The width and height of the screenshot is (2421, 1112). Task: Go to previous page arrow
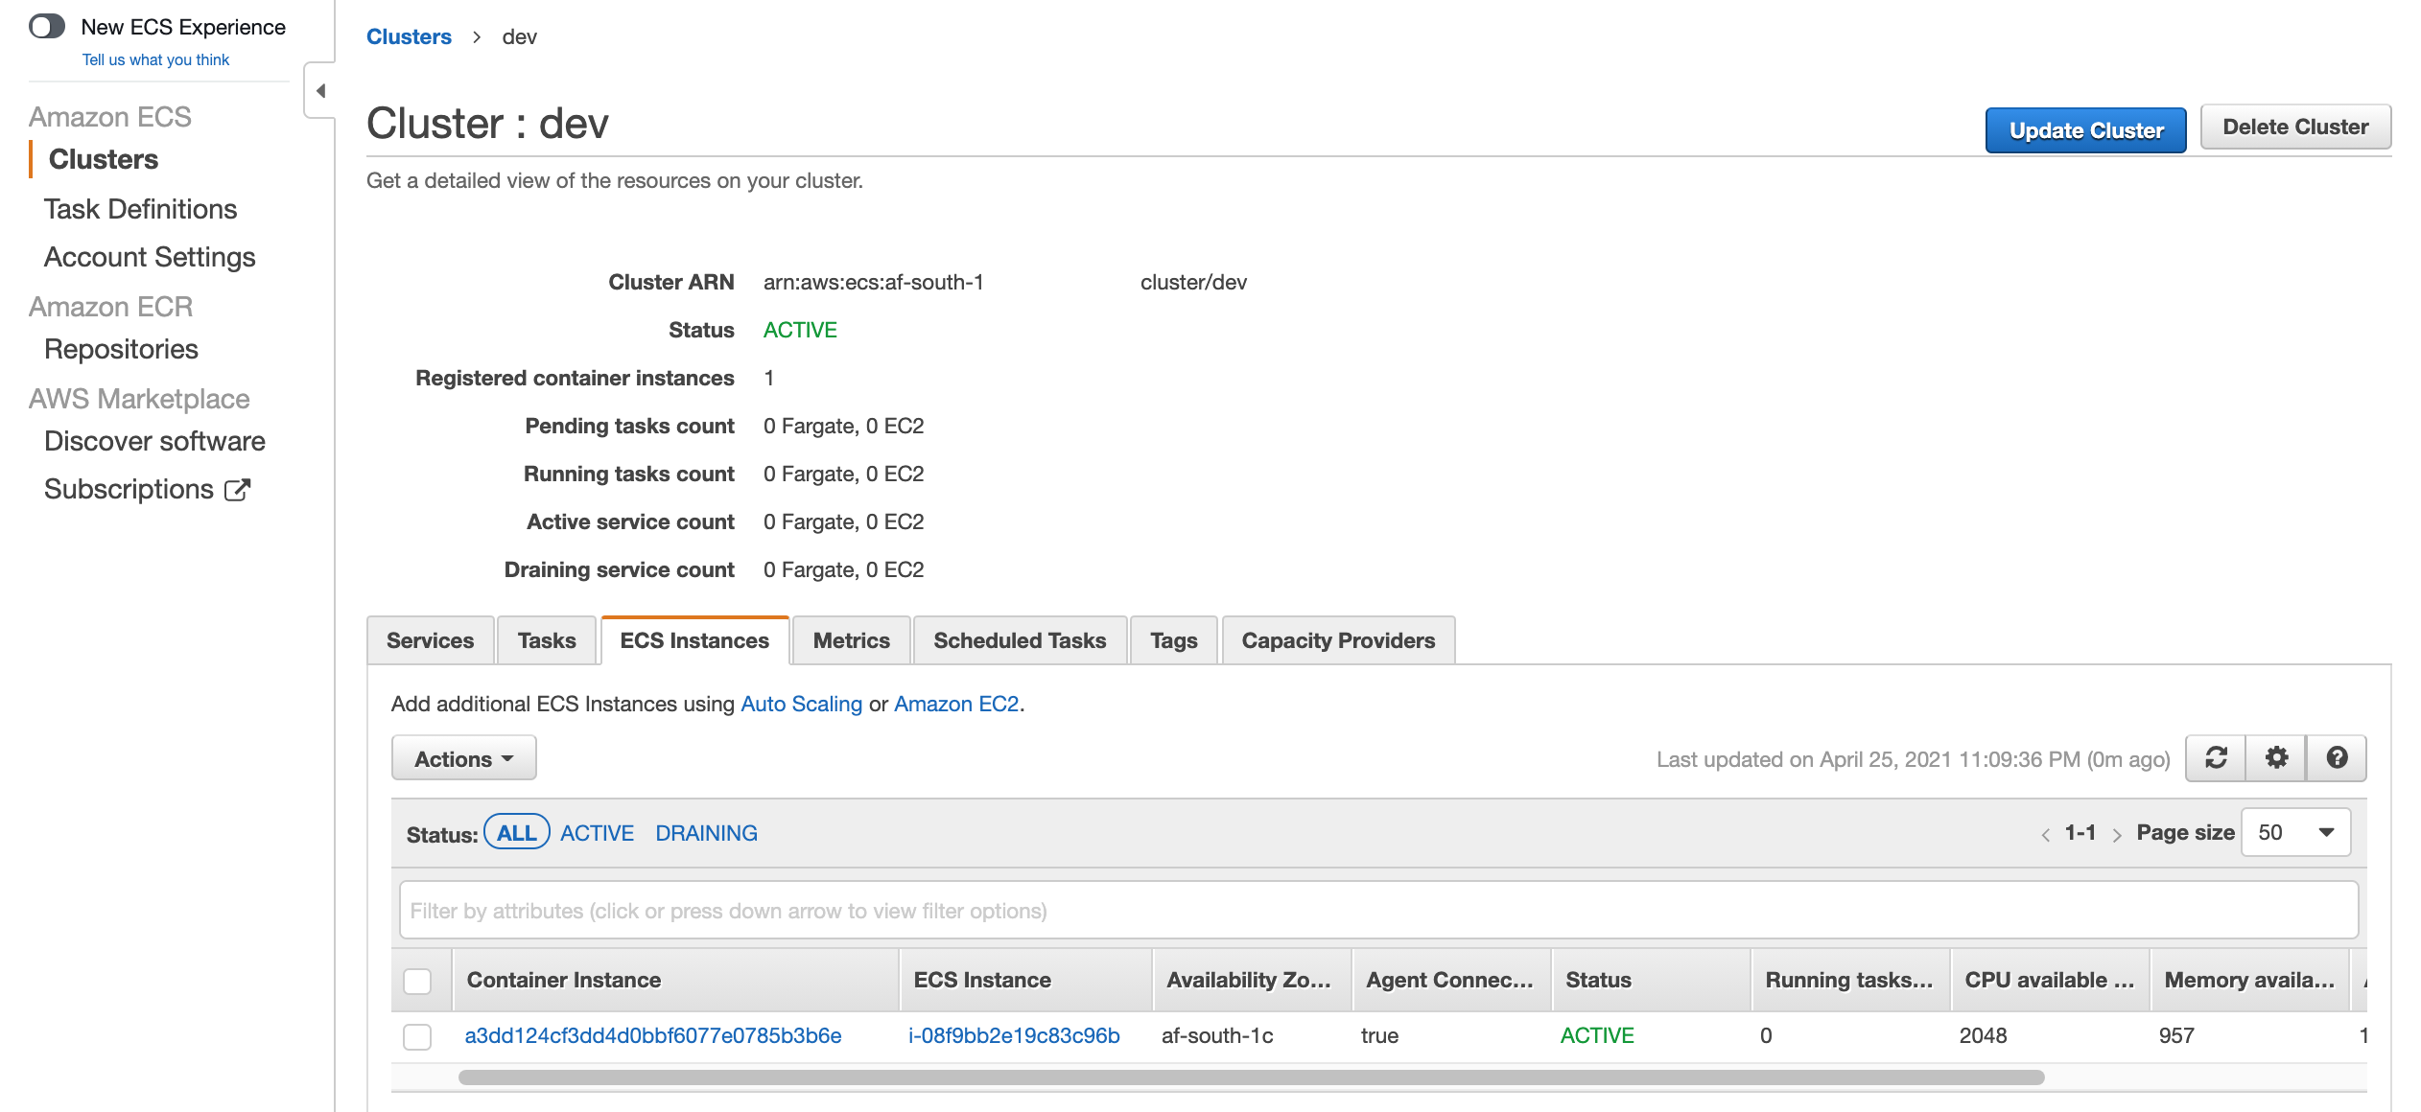pyautogui.click(x=2045, y=834)
